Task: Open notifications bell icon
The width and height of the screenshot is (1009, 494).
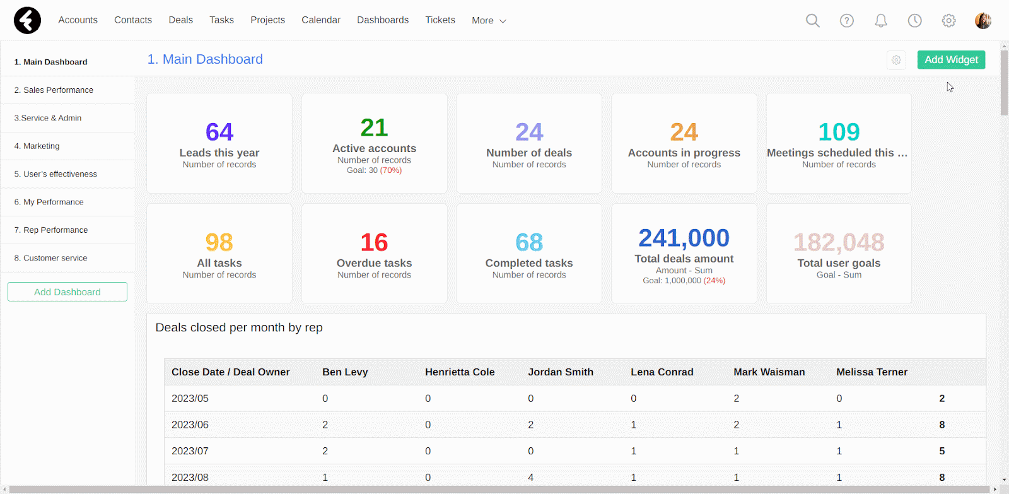Action: (881, 21)
